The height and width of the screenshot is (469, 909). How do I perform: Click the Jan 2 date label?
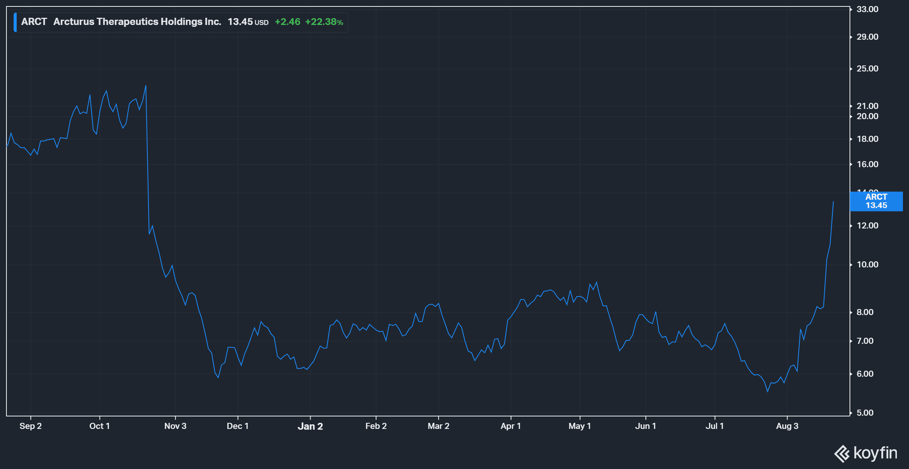(x=310, y=426)
